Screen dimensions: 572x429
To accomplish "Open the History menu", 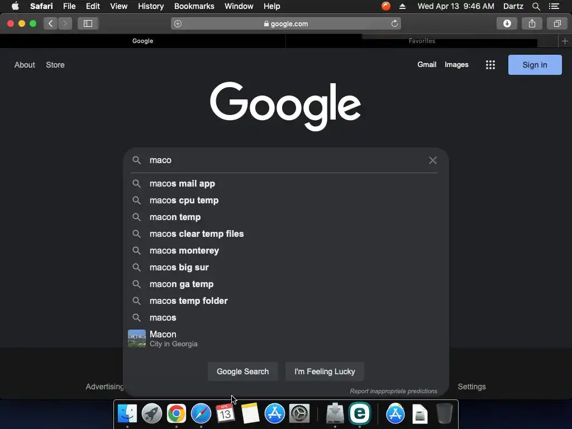I will click(x=151, y=6).
